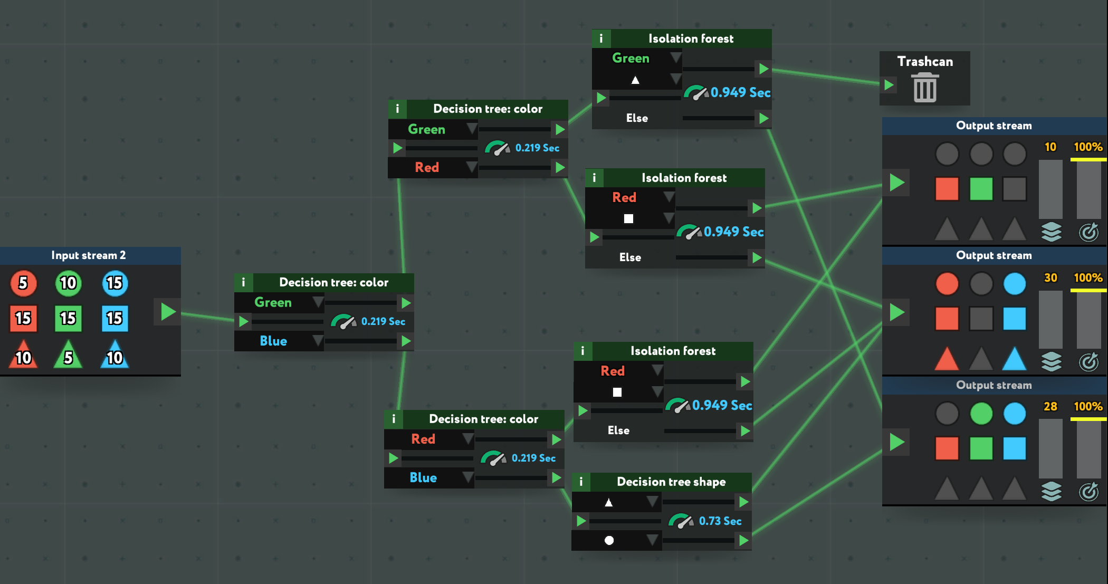
Task: Click target accuracy icon in third Output stream
Action: pyautogui.click(x=1088, y=491)
